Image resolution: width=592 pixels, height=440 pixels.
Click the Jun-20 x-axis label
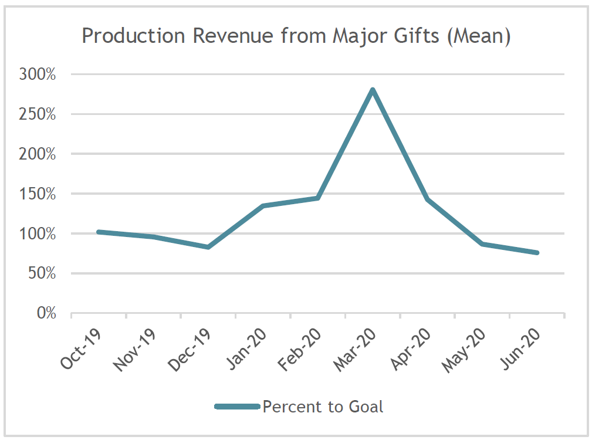coord(520,349)
